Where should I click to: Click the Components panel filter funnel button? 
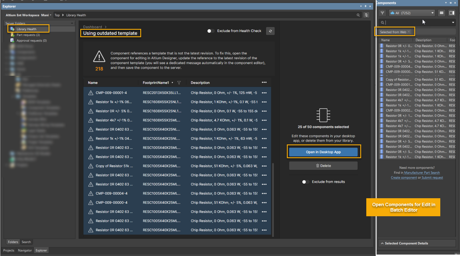click(x=382, y=13)
